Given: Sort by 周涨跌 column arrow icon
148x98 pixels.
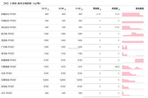Looking at the screenshot, I should coord(100,9).
